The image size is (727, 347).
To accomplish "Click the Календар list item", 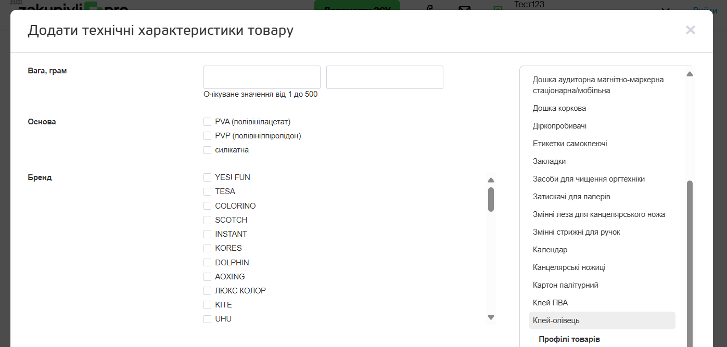I will pyautogui.click(x=550, y=250).
